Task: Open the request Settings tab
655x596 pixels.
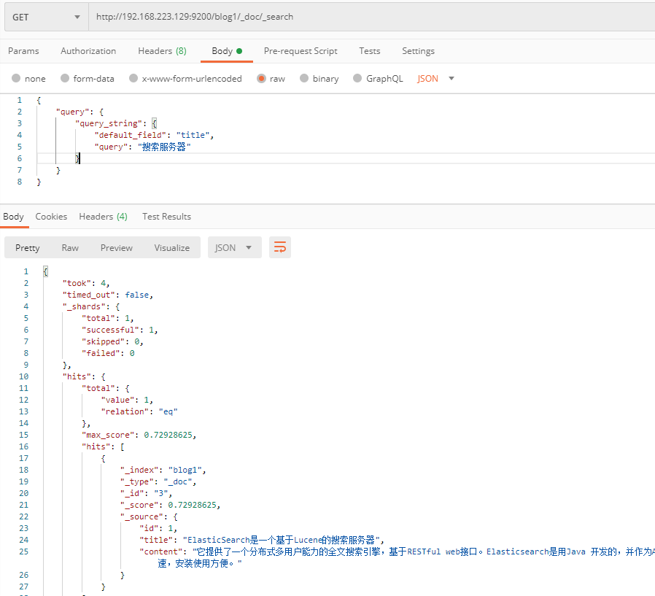Action: tap(418, 51)
